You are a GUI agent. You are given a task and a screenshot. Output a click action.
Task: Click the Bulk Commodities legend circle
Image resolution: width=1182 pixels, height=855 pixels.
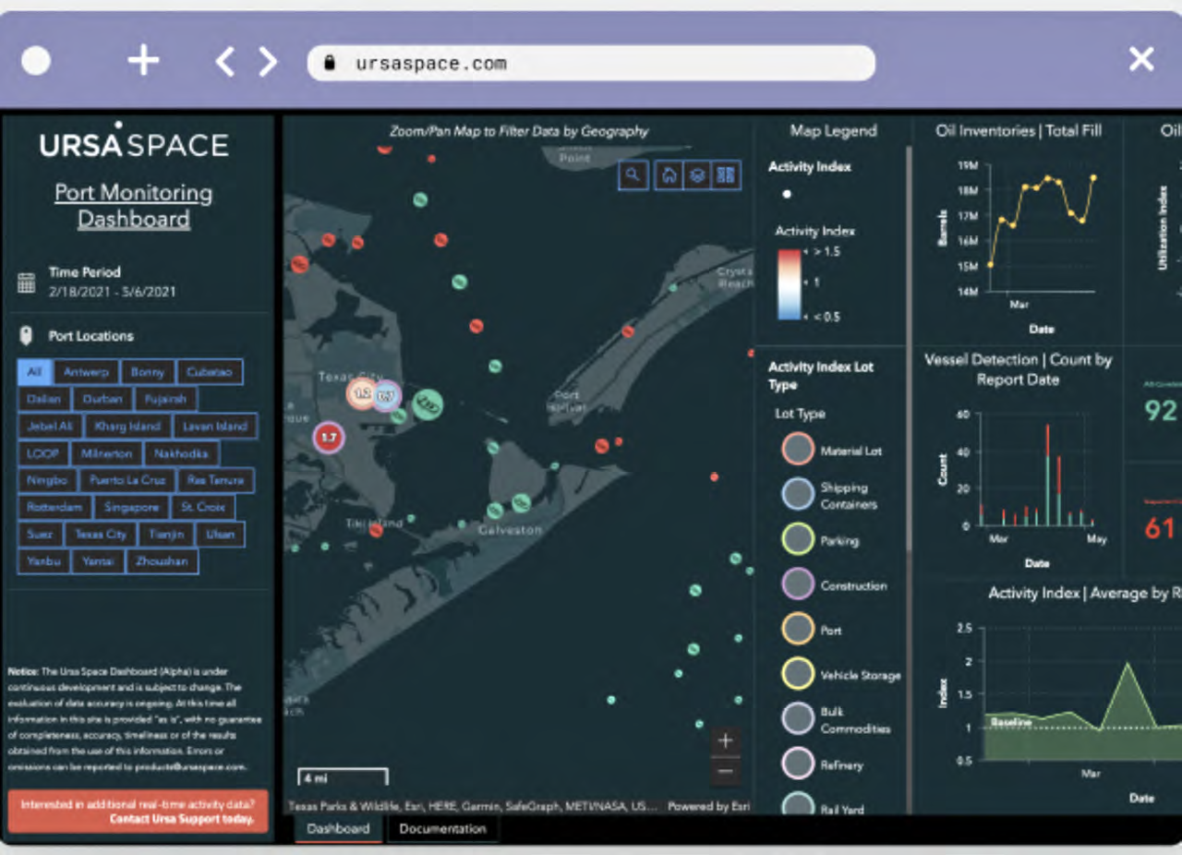tap(798, 719)
